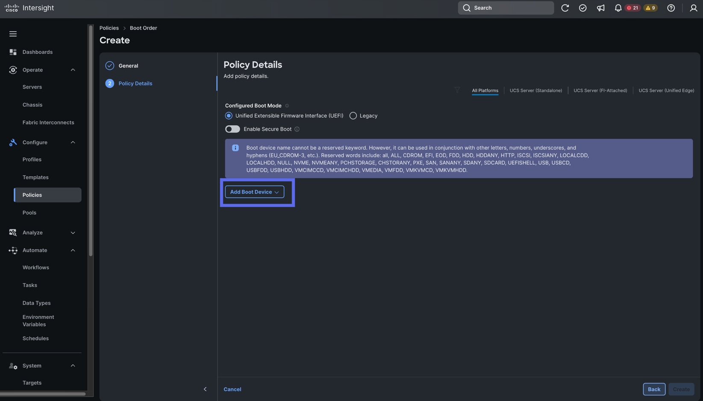Switch to UCS Server (Standalone) tab

(535, 90)
